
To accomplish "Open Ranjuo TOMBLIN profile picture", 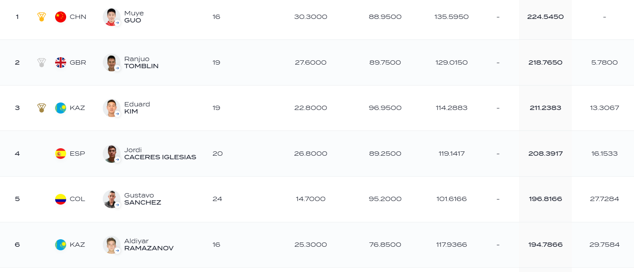I will click(x=111, y=63).
